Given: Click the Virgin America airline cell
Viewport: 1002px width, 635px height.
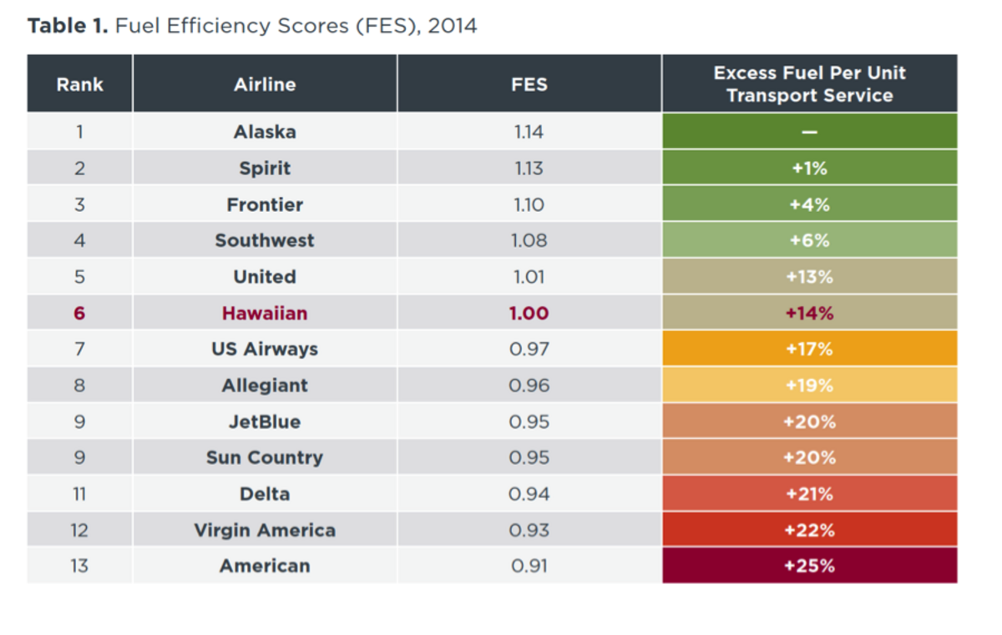Looking at the screenshot, I should pyautogui.click(x=265, y=530).
